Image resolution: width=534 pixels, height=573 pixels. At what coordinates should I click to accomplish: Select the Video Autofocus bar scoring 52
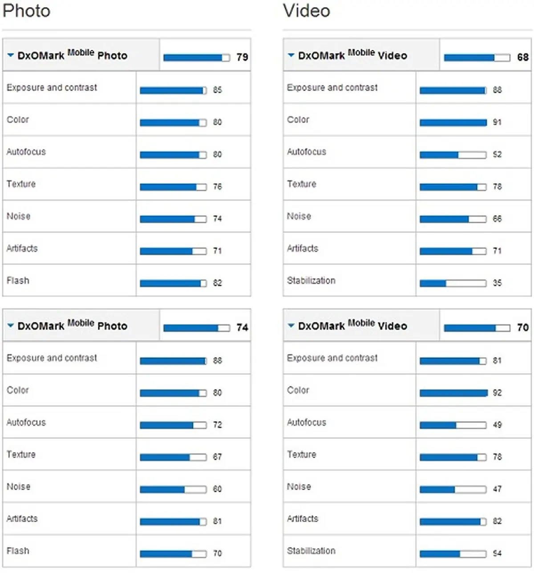point(453,155)
